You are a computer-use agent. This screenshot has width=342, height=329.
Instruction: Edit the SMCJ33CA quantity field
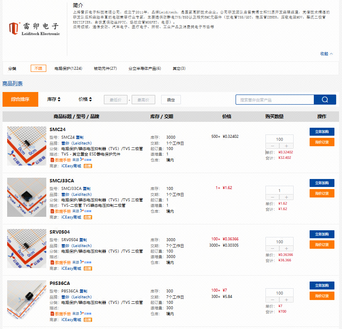279,190
